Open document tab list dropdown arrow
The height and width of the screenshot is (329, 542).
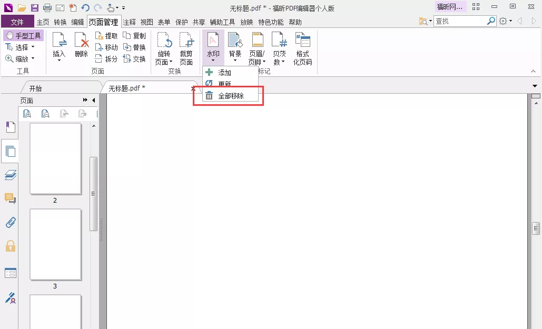pos(535,86)
